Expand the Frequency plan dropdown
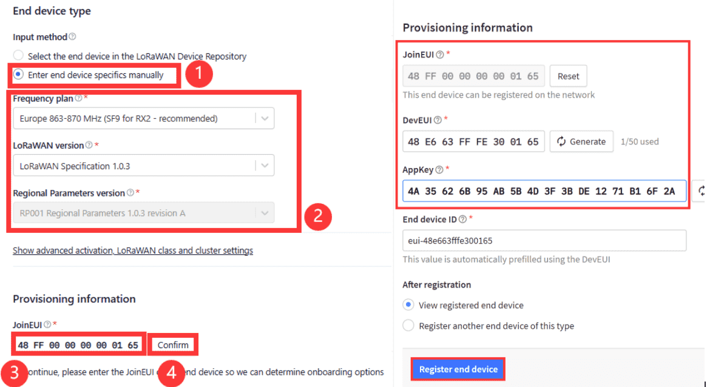Screen dimensions: 707x387 coord(143,118)
